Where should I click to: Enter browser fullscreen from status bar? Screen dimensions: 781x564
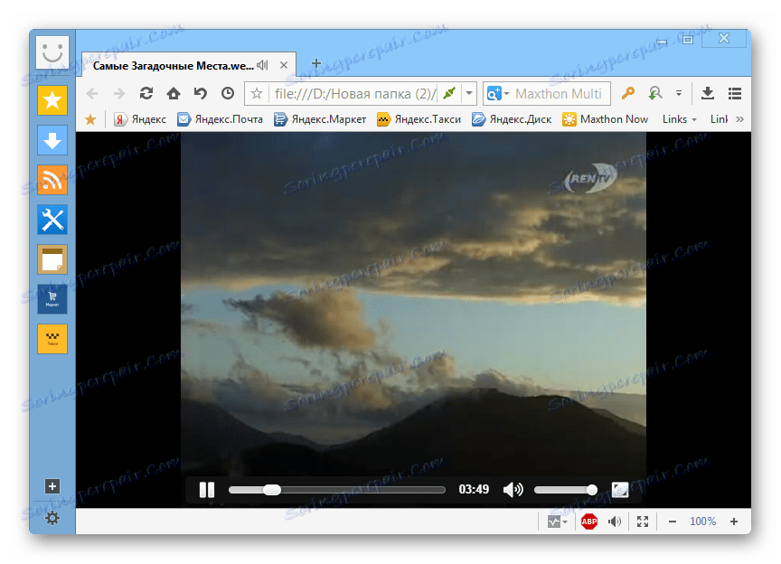click(643, 522)
